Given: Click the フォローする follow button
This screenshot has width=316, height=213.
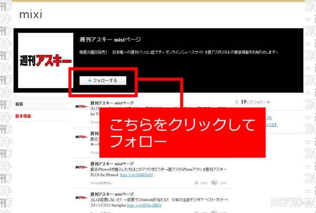Looking at the screenshot, I should [103, 81].
